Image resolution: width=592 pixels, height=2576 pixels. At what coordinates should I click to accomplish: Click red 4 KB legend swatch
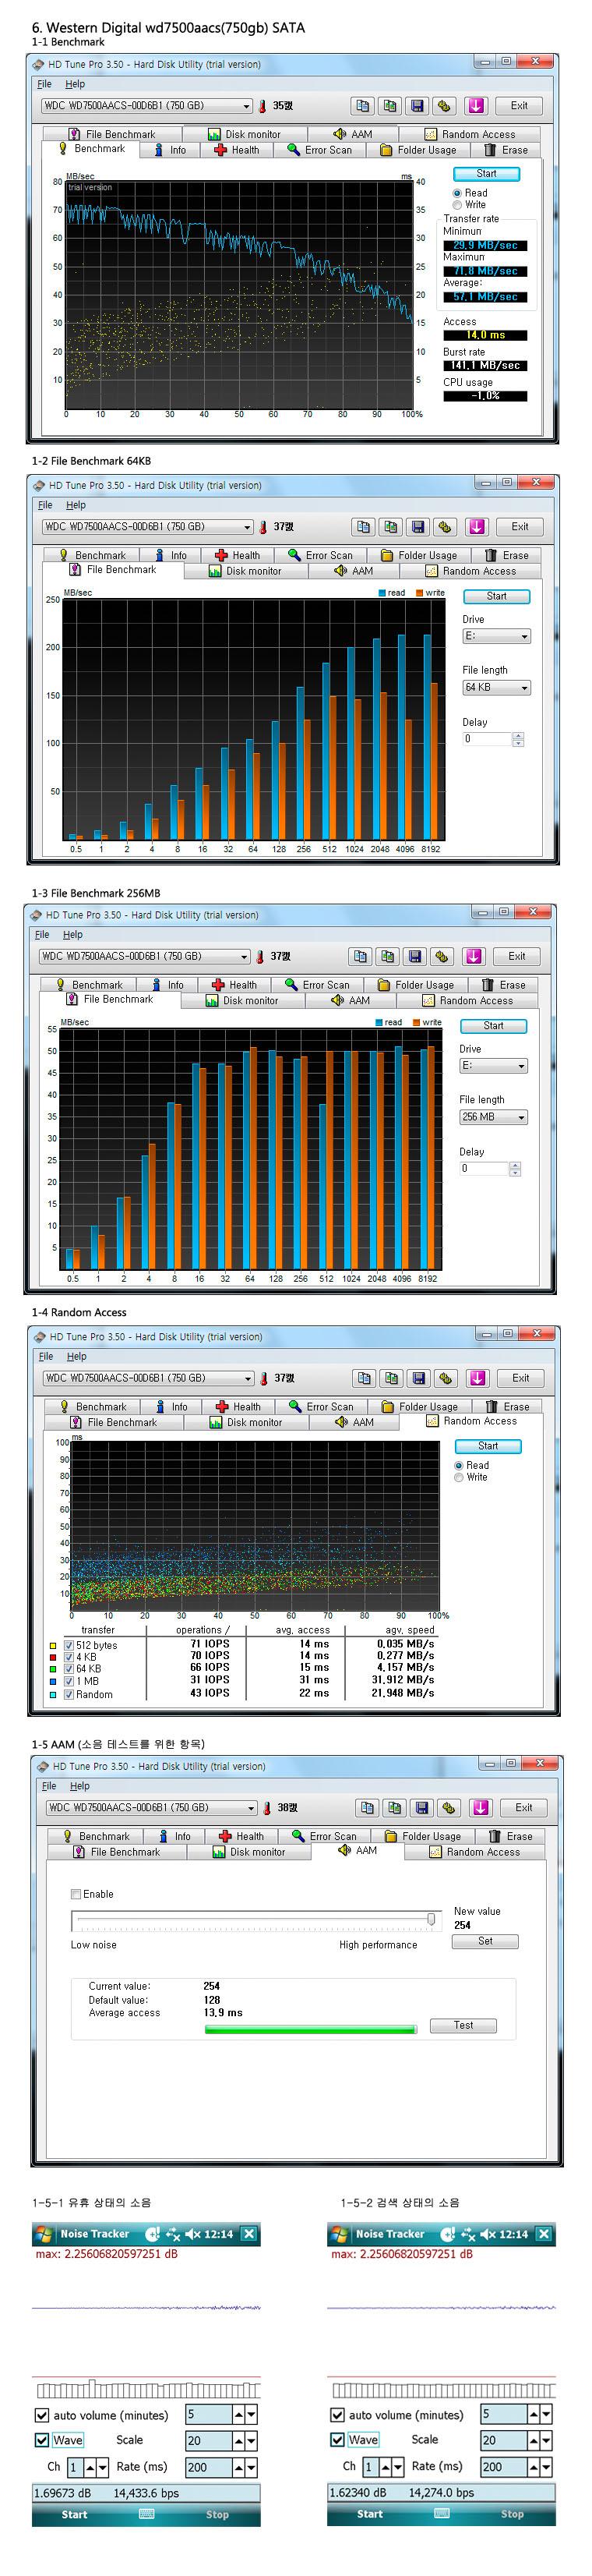coord(53,1657)
